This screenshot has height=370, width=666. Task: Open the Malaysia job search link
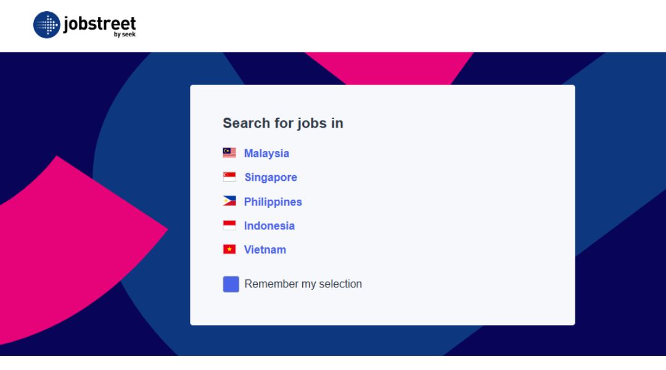(266, 154)
